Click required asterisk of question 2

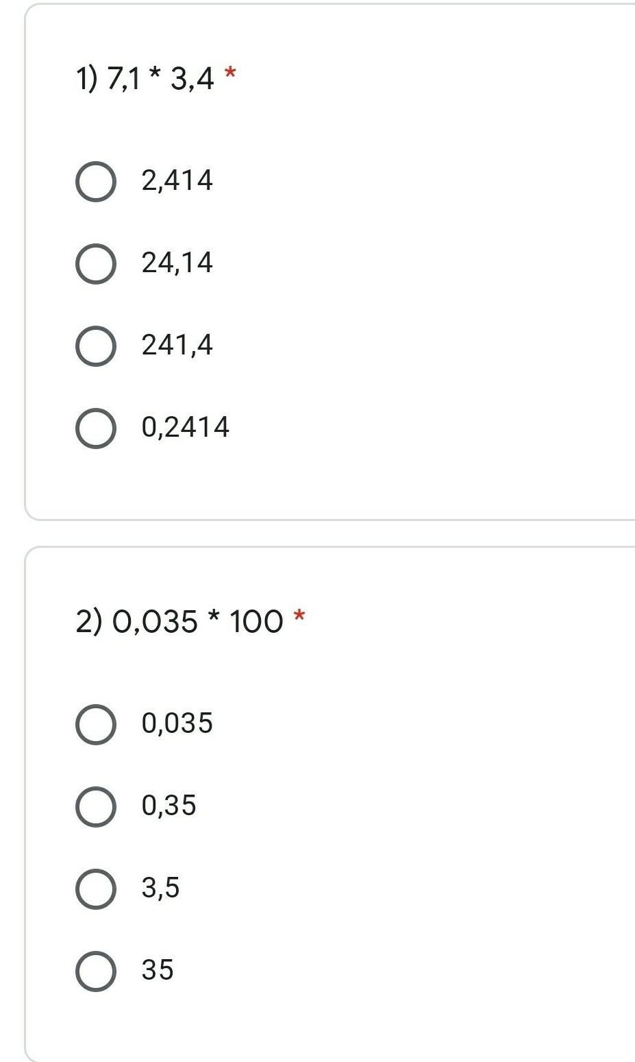tap(299, 616)
